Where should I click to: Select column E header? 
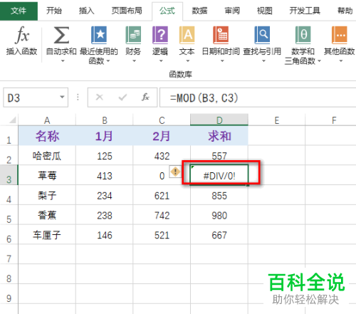pos(277,120)
